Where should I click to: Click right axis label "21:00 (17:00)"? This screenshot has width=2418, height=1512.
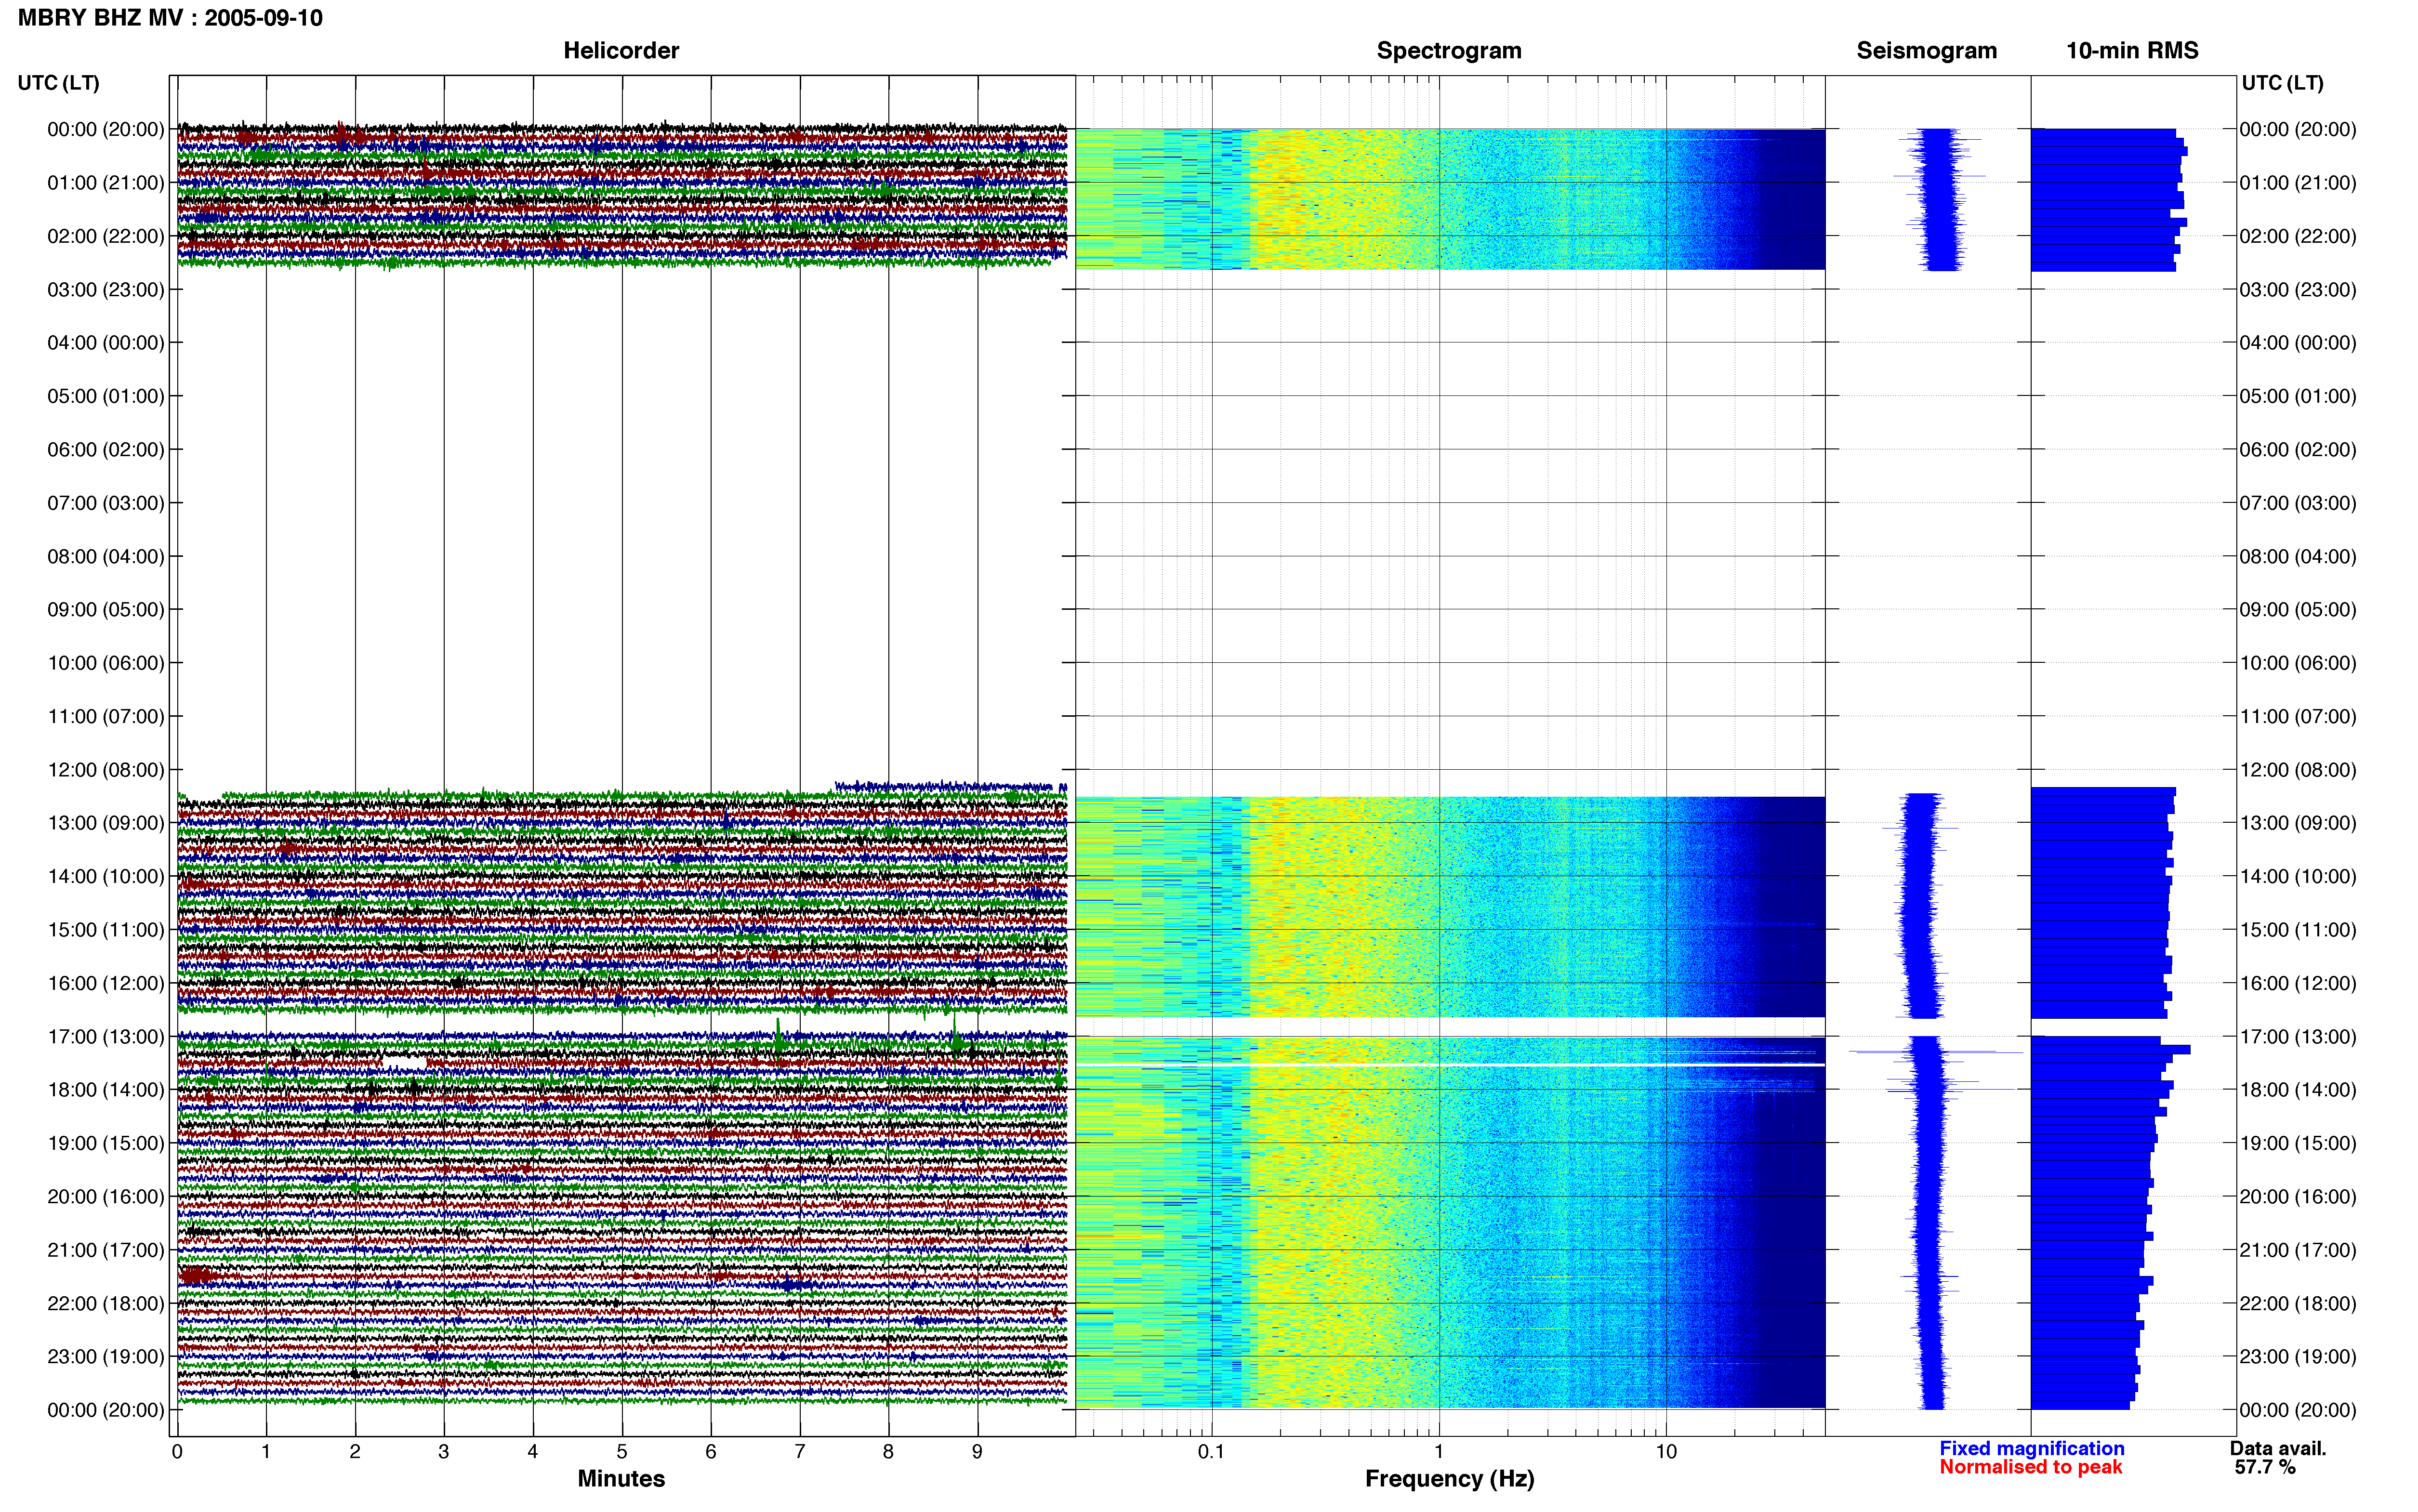click(2298, 1250)
